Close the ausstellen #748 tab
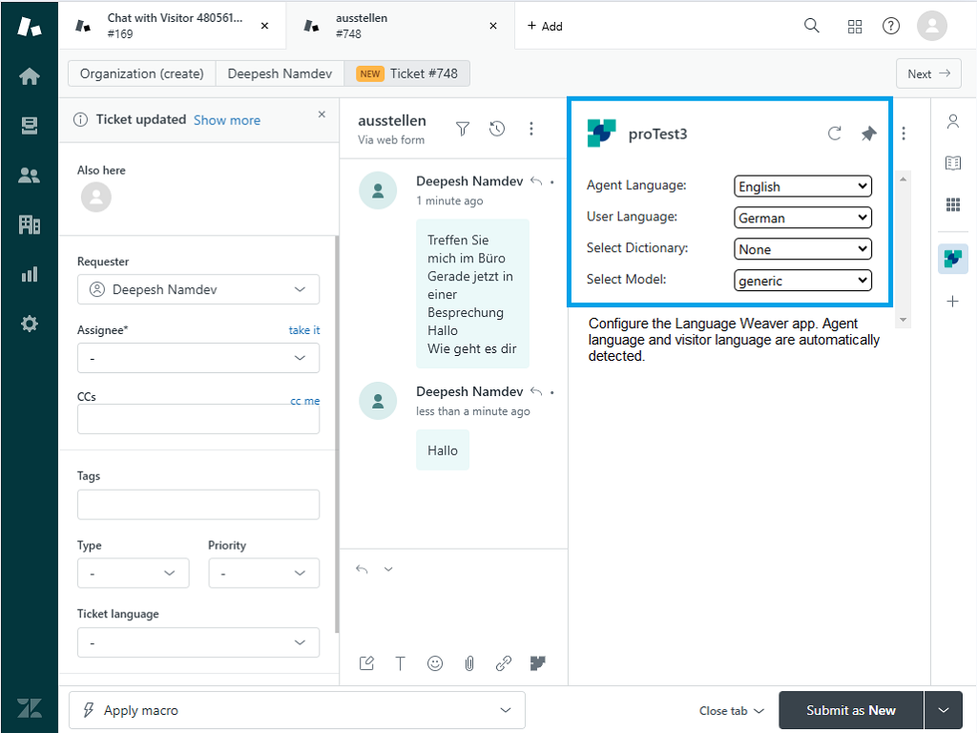 click(x=493, y=26)
